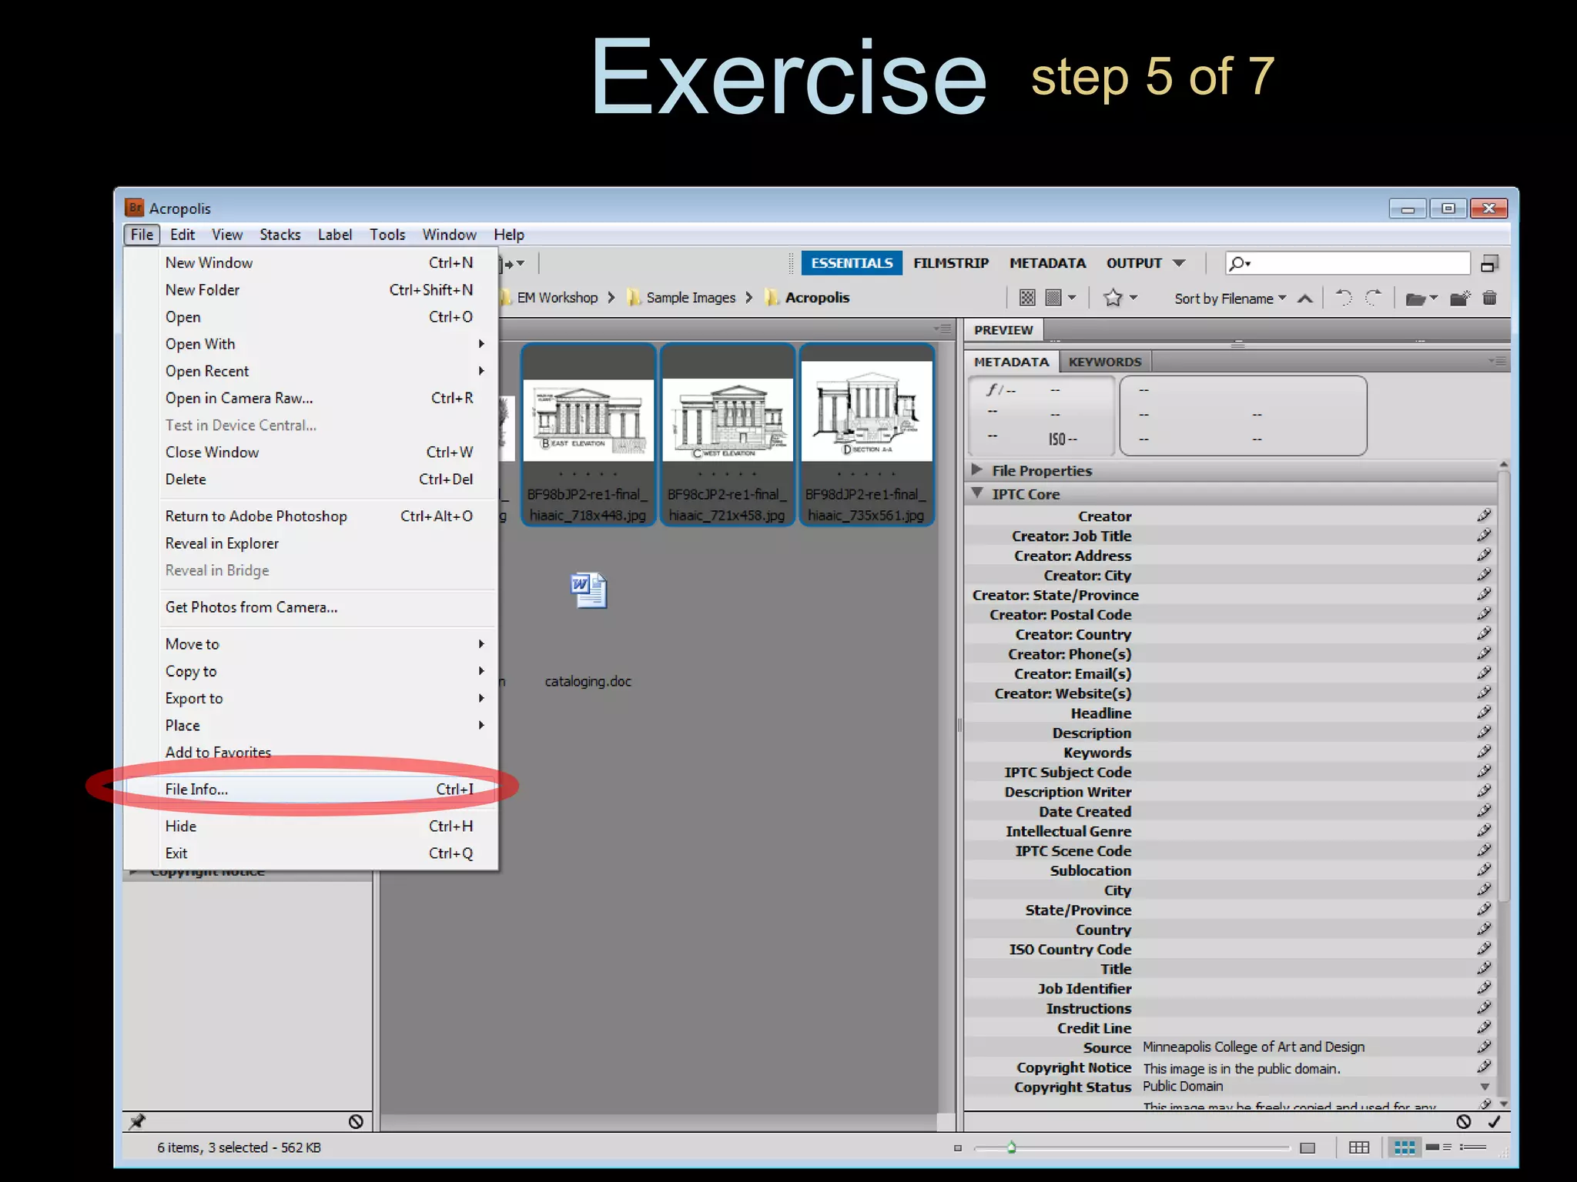Rotate image 90° counterclockwise
1577x1182 pixels.
(1344, 298)
